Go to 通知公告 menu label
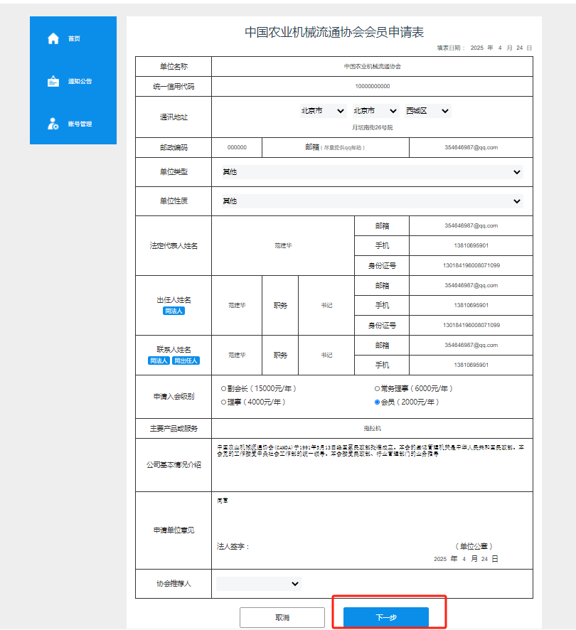 coord(80,81)
